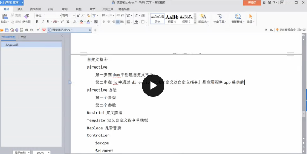Expand the bullet list dropdown arrow
Viewport: 307px width, 162px height.
click(x=107, y=15)
